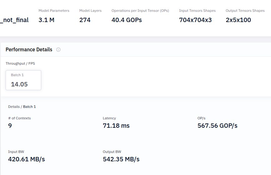Click the Model Layers label
The height and width of the screenshot is (175, 271).
pyautogui.click(x=90, y=11)
